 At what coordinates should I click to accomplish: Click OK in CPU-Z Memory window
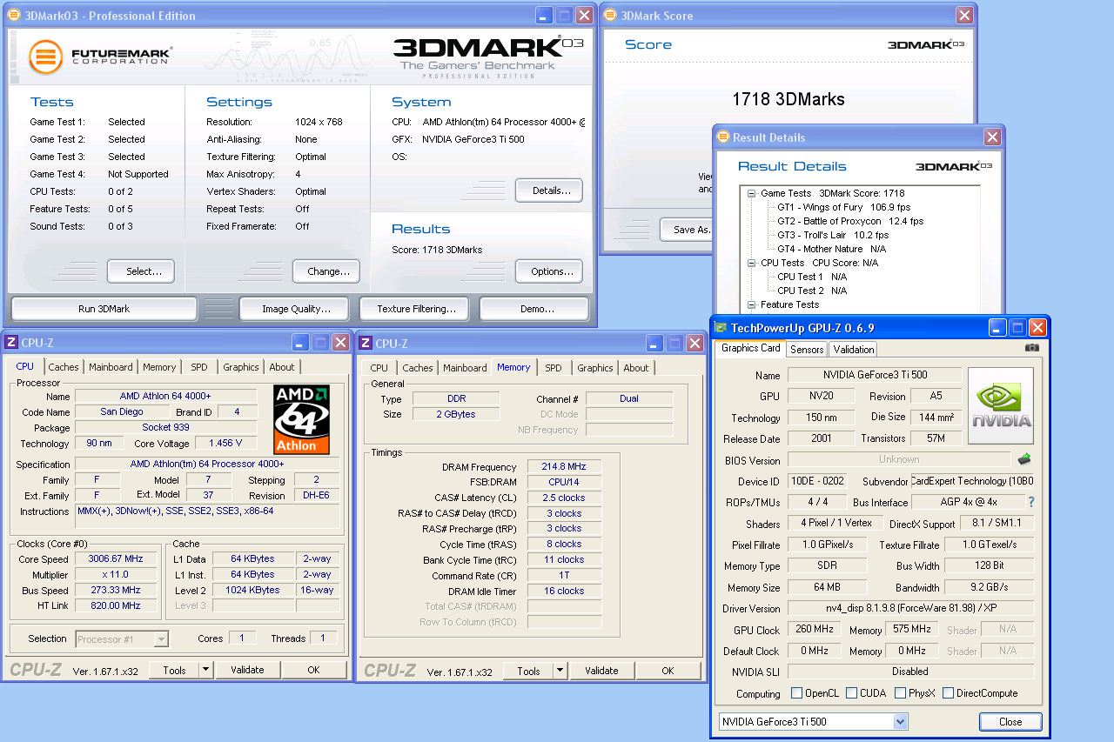(668, 671)
